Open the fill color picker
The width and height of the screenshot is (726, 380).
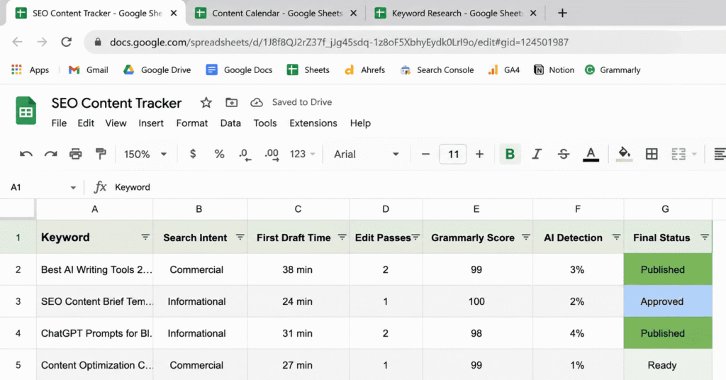624,154
